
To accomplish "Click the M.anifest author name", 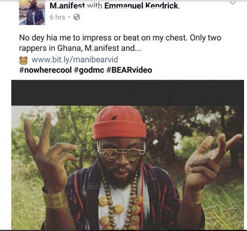I will point(67,6).
